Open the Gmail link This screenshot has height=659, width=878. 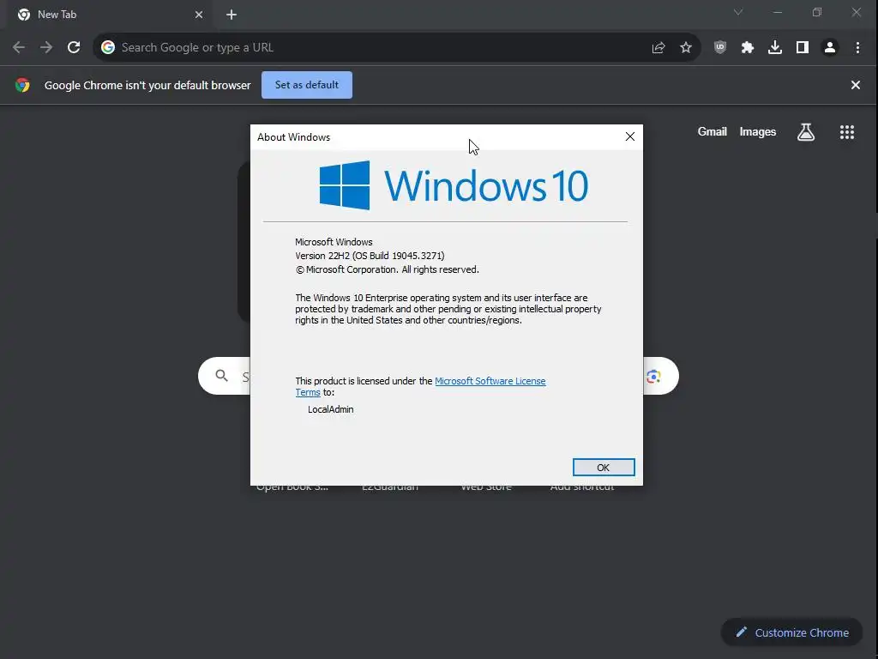coord(712,131)
